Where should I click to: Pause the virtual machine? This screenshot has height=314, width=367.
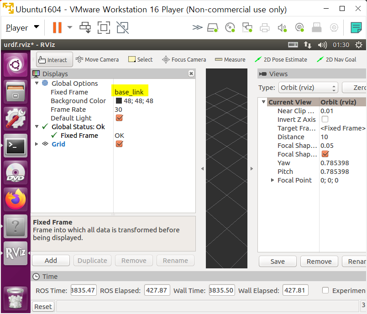57,27
